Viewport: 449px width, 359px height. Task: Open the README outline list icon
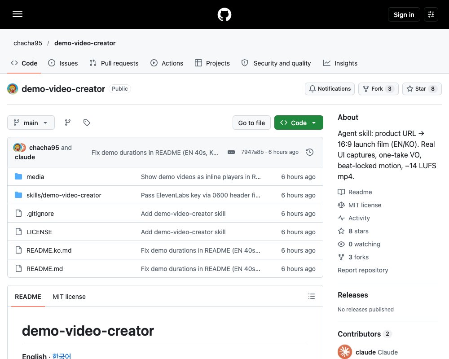tap(312, 296)
